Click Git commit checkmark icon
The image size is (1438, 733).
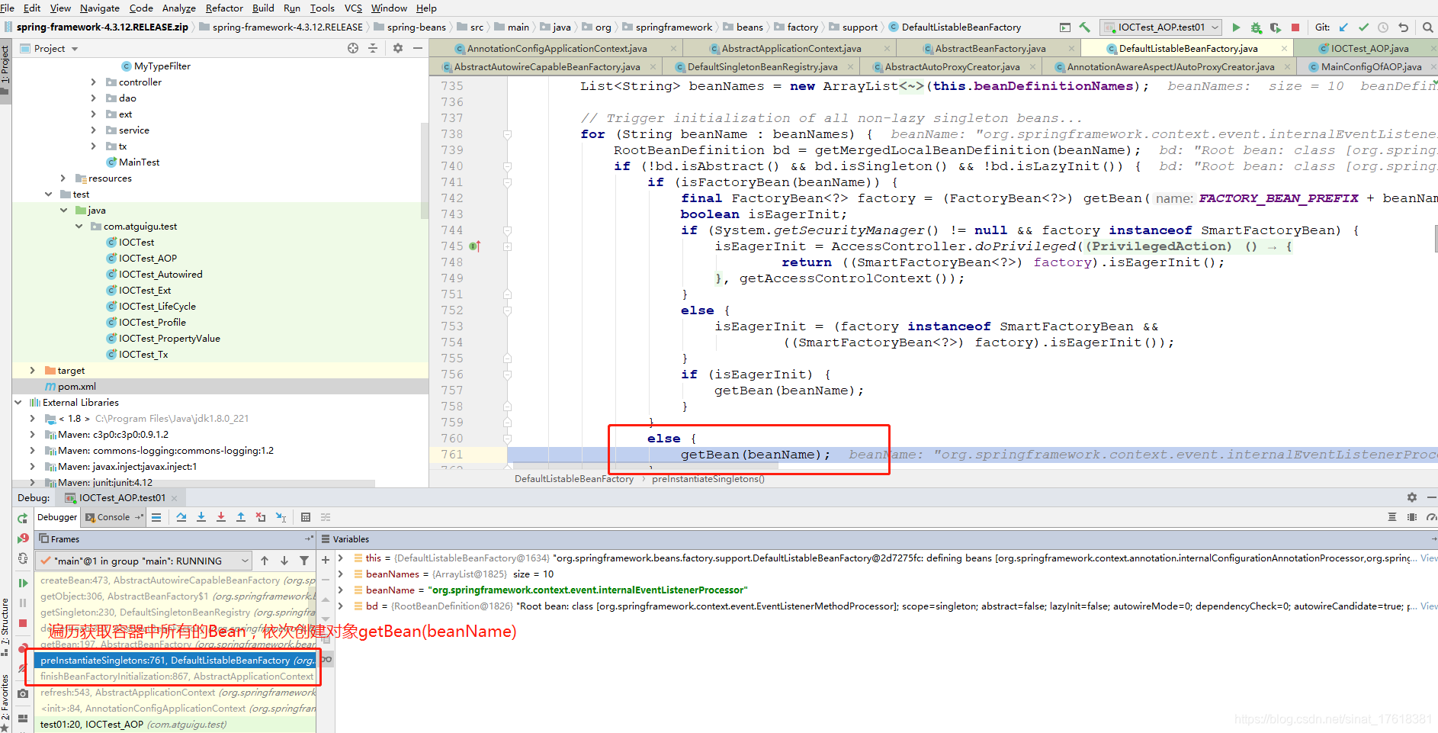pos(1363,27)
